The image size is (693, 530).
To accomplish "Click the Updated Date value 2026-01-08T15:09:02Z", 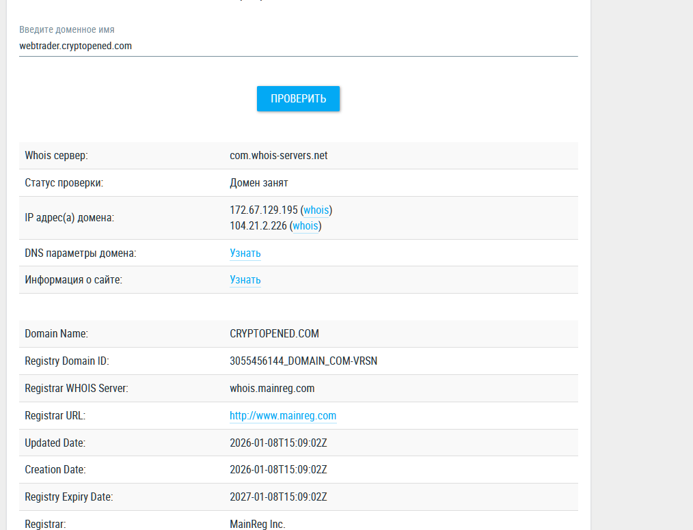I will pos(278,443).
